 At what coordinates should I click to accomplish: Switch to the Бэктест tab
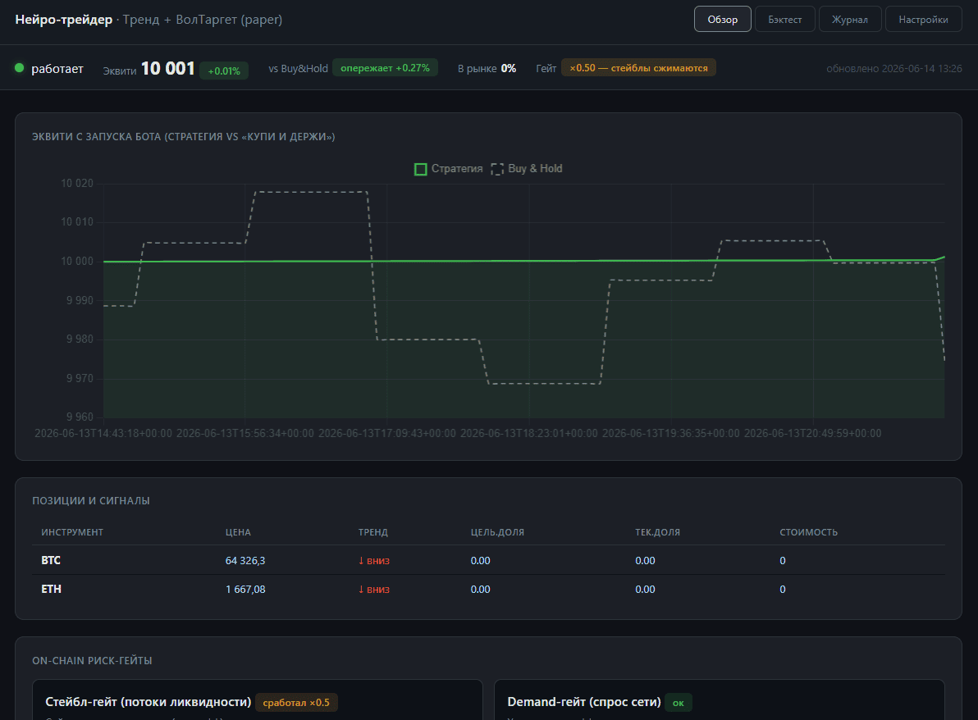click(x=784, y=20)
